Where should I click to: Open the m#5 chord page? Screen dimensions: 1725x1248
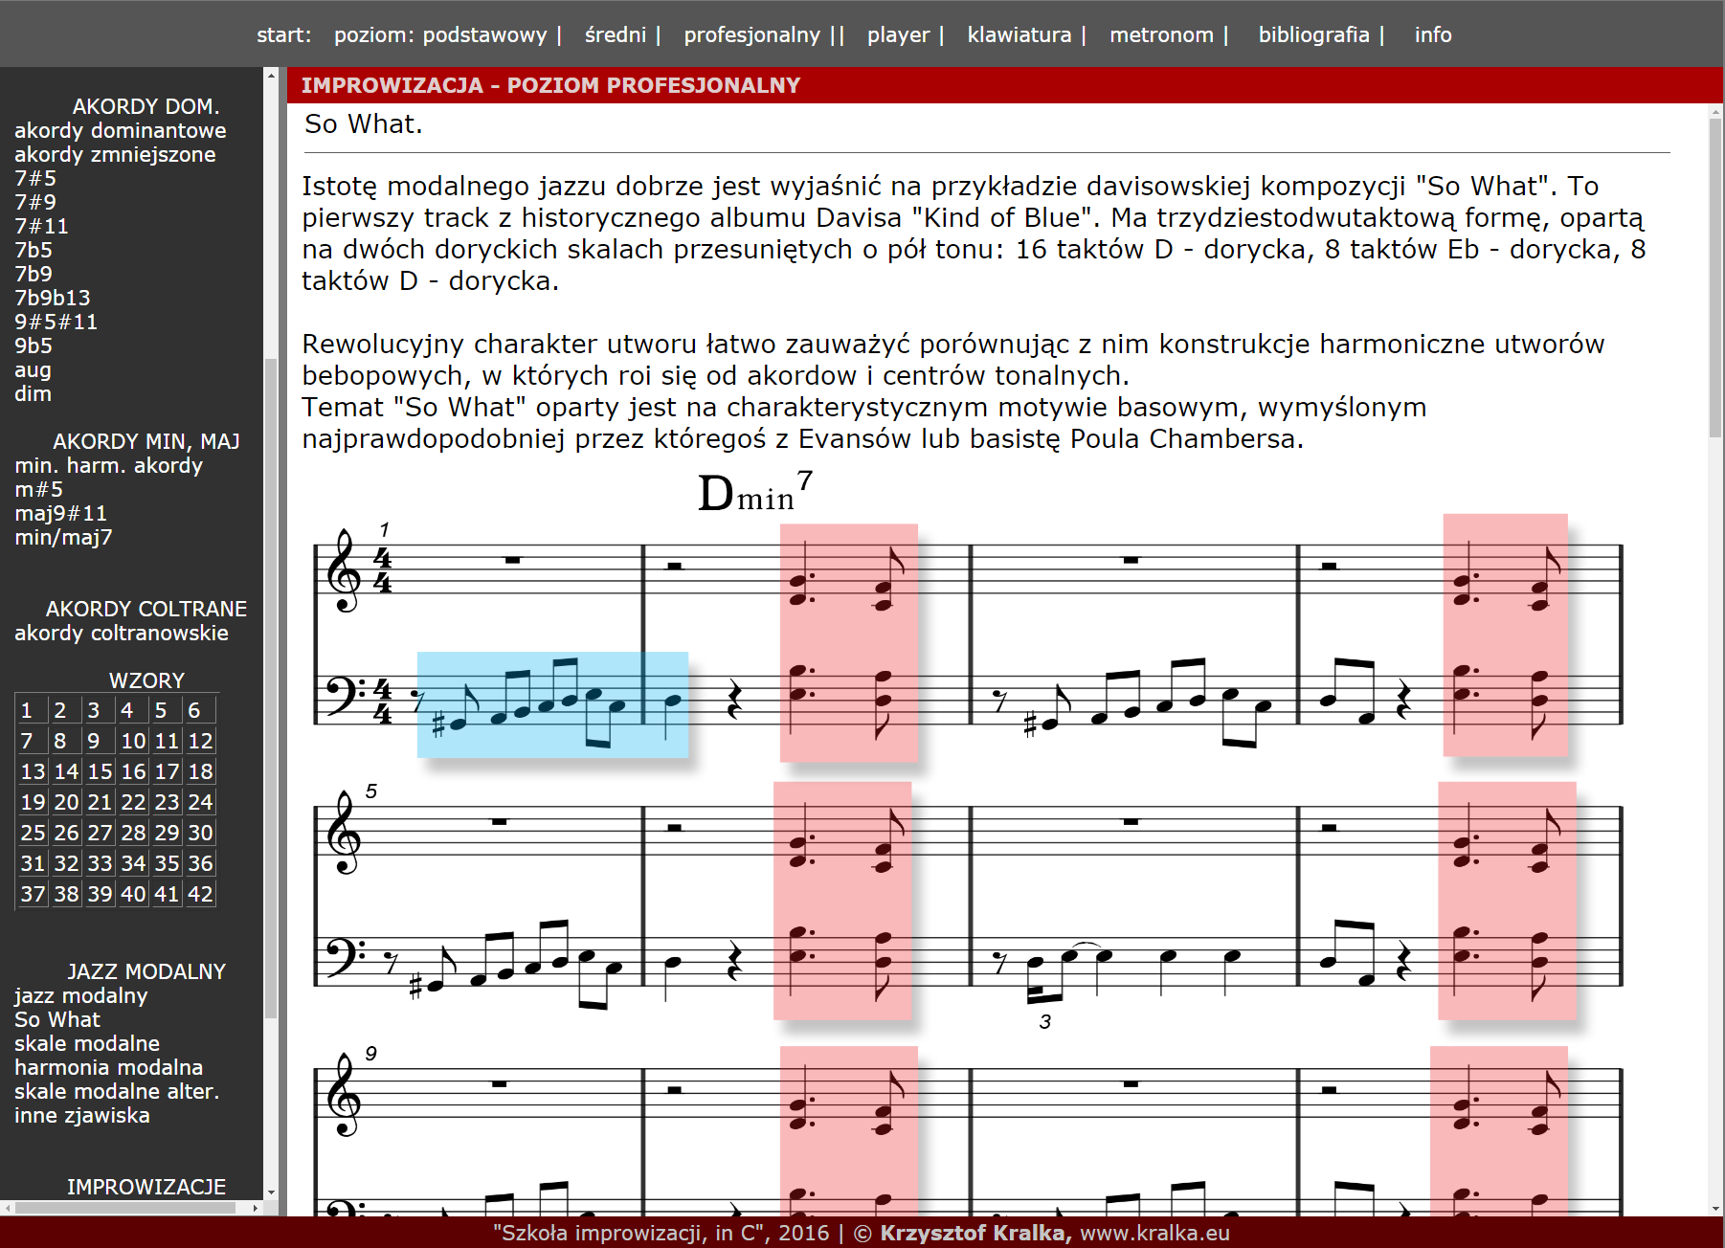click(38, 489)
